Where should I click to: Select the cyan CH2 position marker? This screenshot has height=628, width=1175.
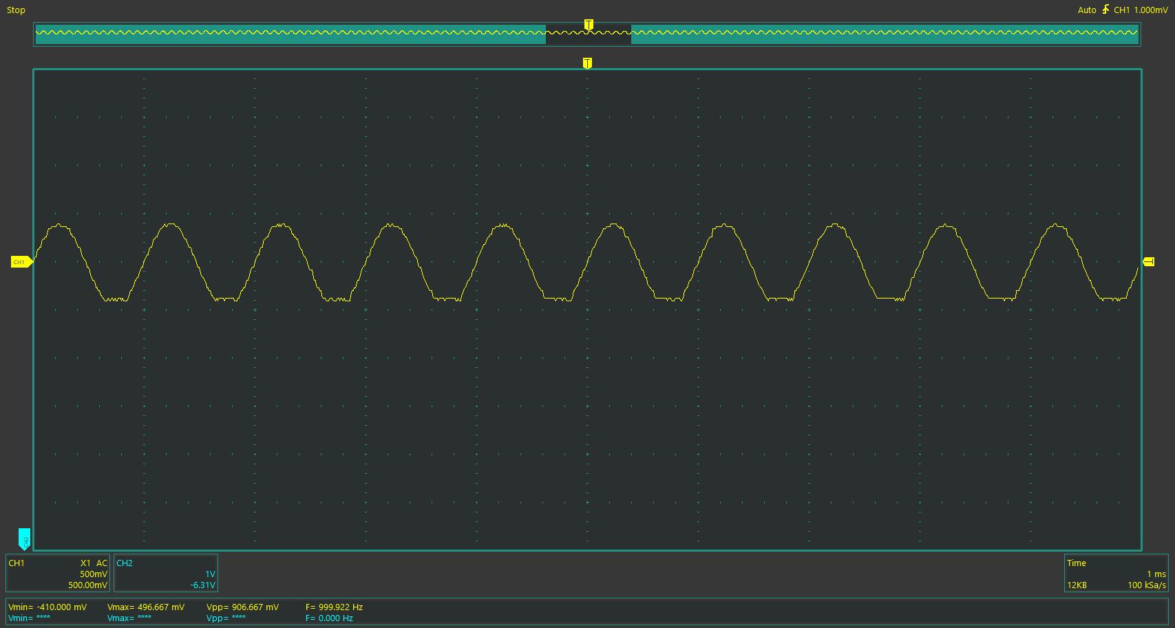tap(24, 539)
